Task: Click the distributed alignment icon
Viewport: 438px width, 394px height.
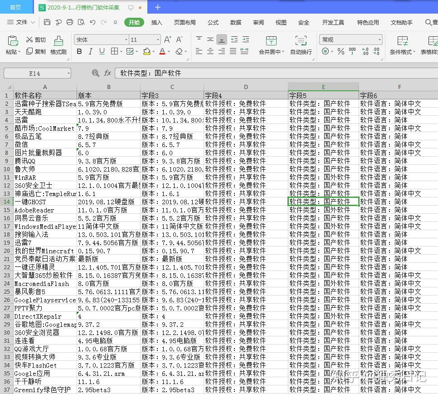Action: (244, 51)
